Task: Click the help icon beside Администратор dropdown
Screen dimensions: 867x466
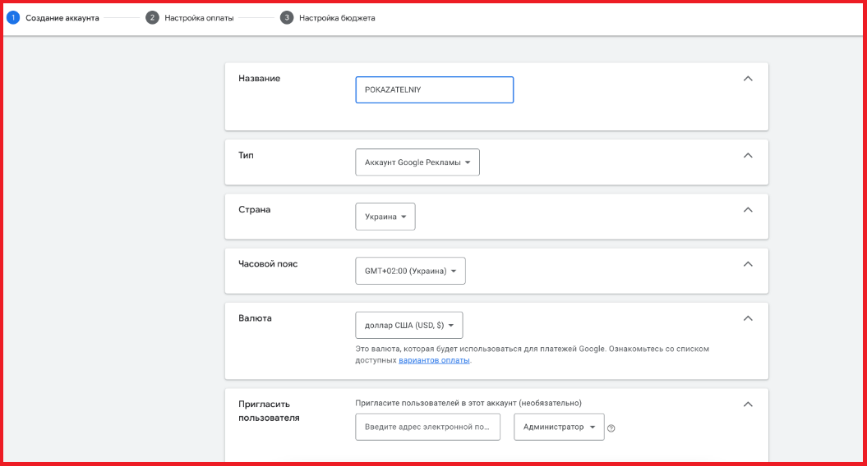Action: (x=611, y=427)
